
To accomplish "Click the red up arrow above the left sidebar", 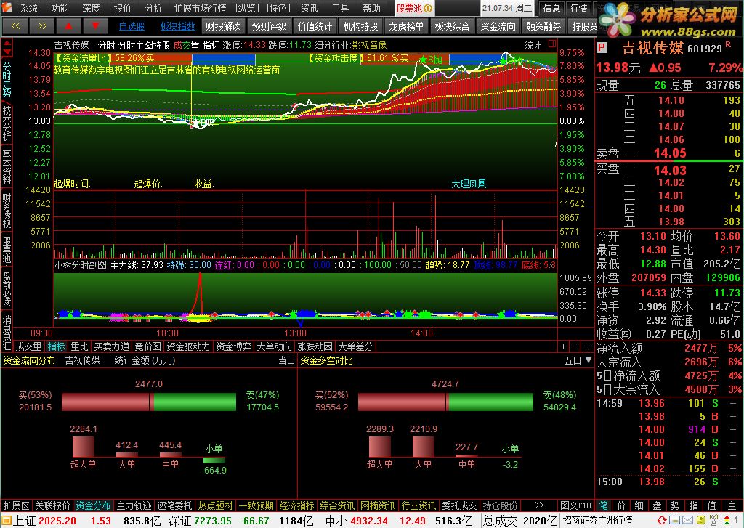I will tap(7, 44).
